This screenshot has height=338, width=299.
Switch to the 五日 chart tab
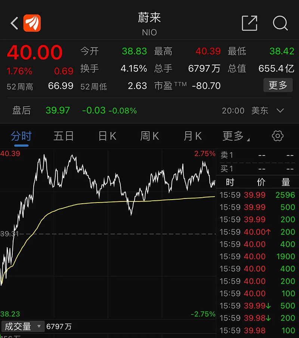pos(64,136)
